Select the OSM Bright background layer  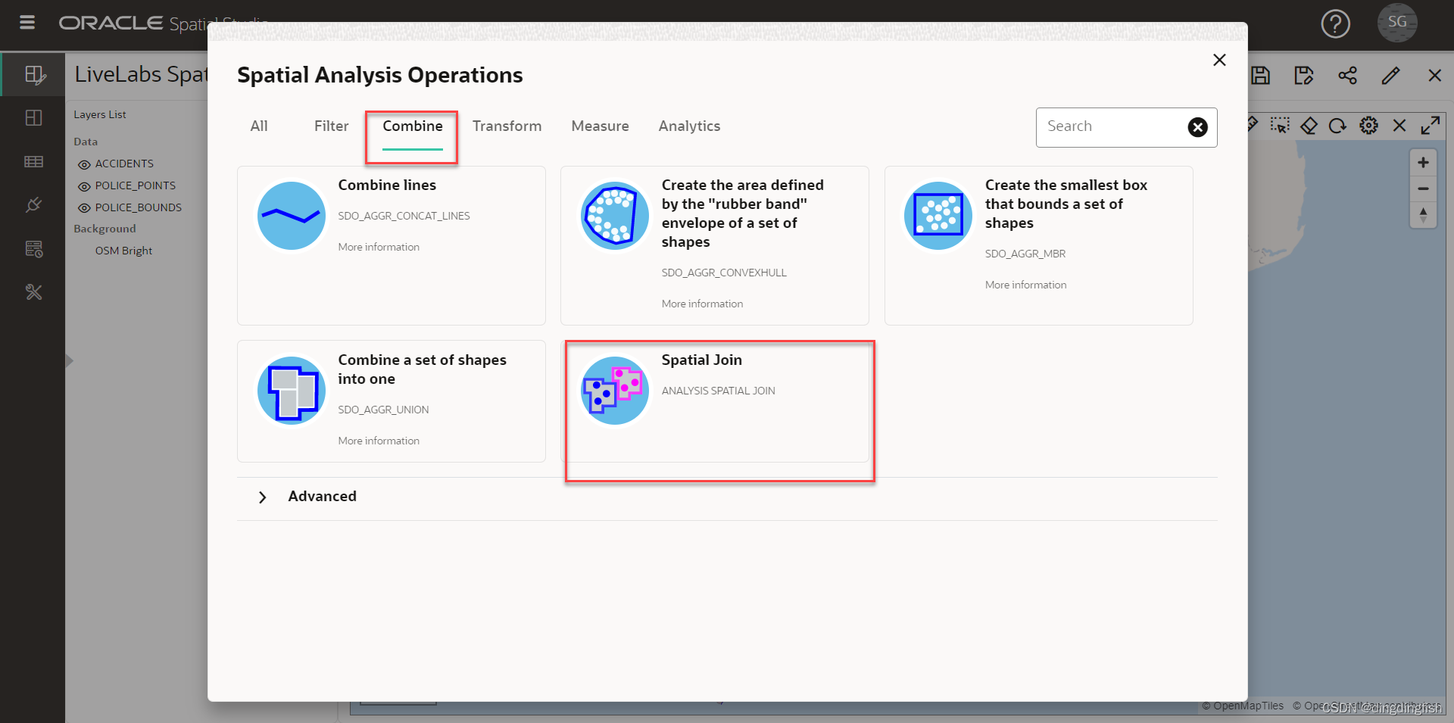click(x=123, y=251)
